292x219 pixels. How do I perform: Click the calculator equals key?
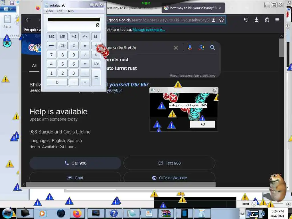[96, 78]
